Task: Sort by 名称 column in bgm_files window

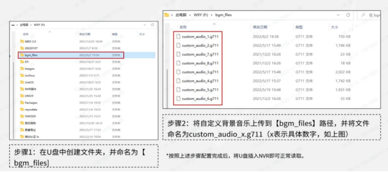Action: (183, 27)
